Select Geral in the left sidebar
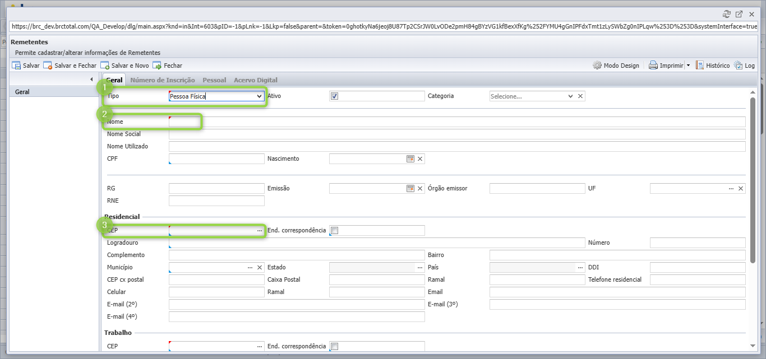This screenshot has width=766, height=359. tap(54, 92)
